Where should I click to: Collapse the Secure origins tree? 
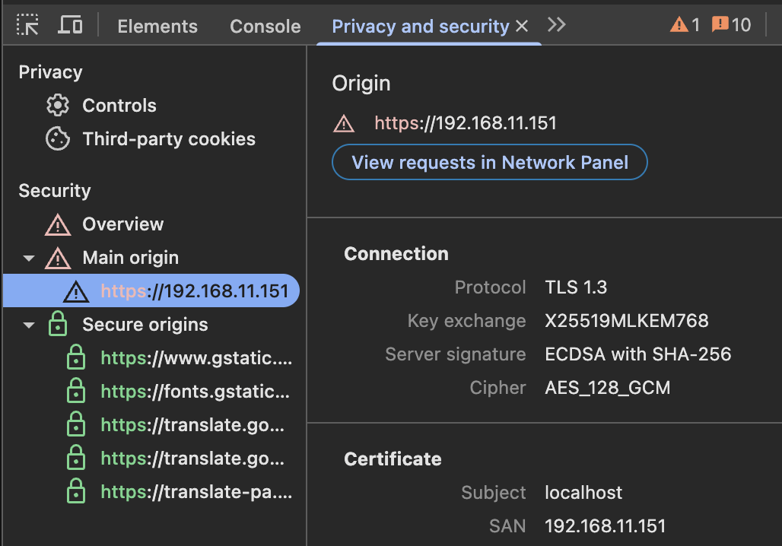28,324
